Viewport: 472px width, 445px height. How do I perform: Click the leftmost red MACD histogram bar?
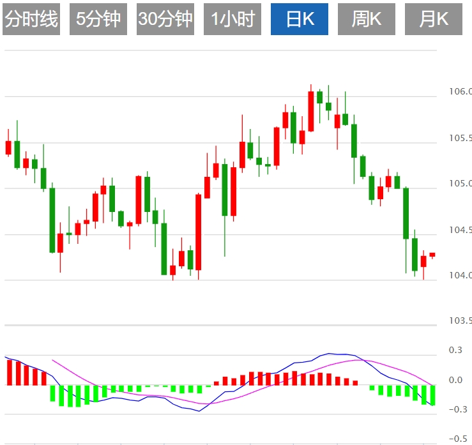point(10,372)
